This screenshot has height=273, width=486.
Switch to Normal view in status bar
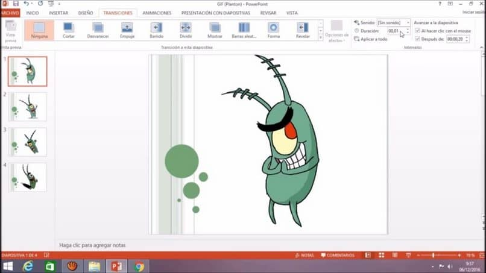point(368,255)
